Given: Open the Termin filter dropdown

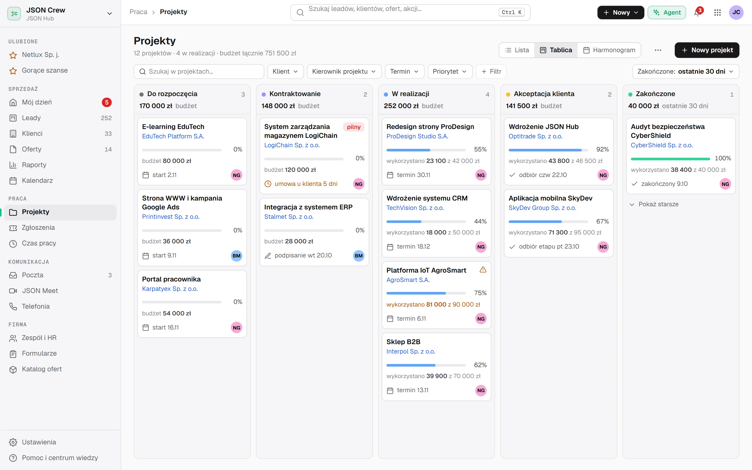Looking at the screenshot, I should click(404, 72).
